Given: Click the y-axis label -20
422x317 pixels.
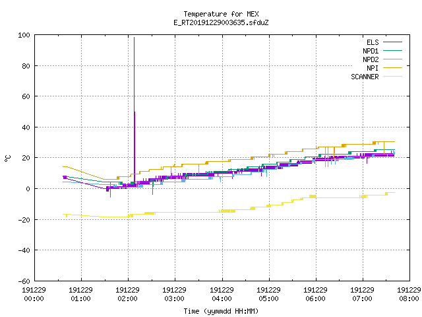Looking at the screenshot, I should pyautogui.click(x=24, y=220).
